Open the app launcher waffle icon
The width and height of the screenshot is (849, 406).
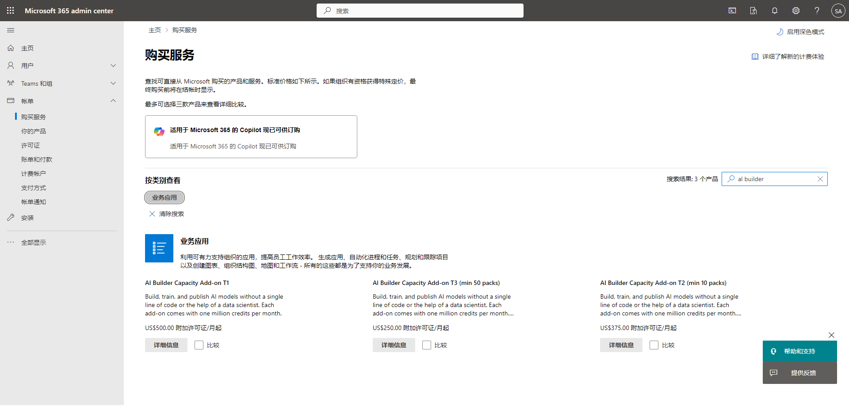[x=11, y=11]
